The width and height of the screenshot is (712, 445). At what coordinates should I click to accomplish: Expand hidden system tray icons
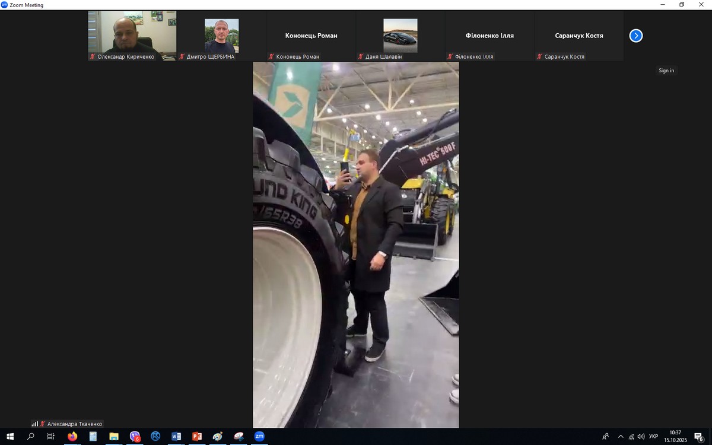621,437
